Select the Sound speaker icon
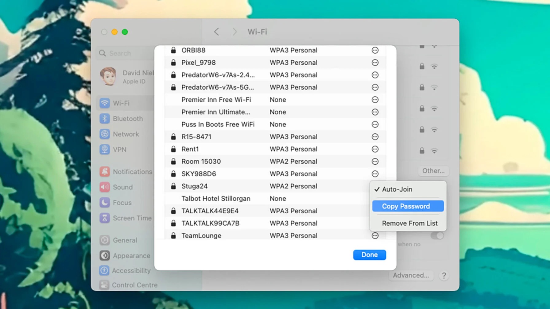The image size is (550, 309). click(x=105, y=187)
